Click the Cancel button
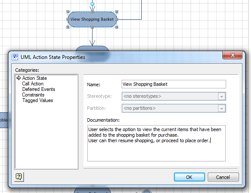 click(223, 177)
